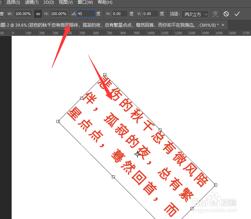Click the 插值 label
The image size is (251, 219).
click(175, 14)
